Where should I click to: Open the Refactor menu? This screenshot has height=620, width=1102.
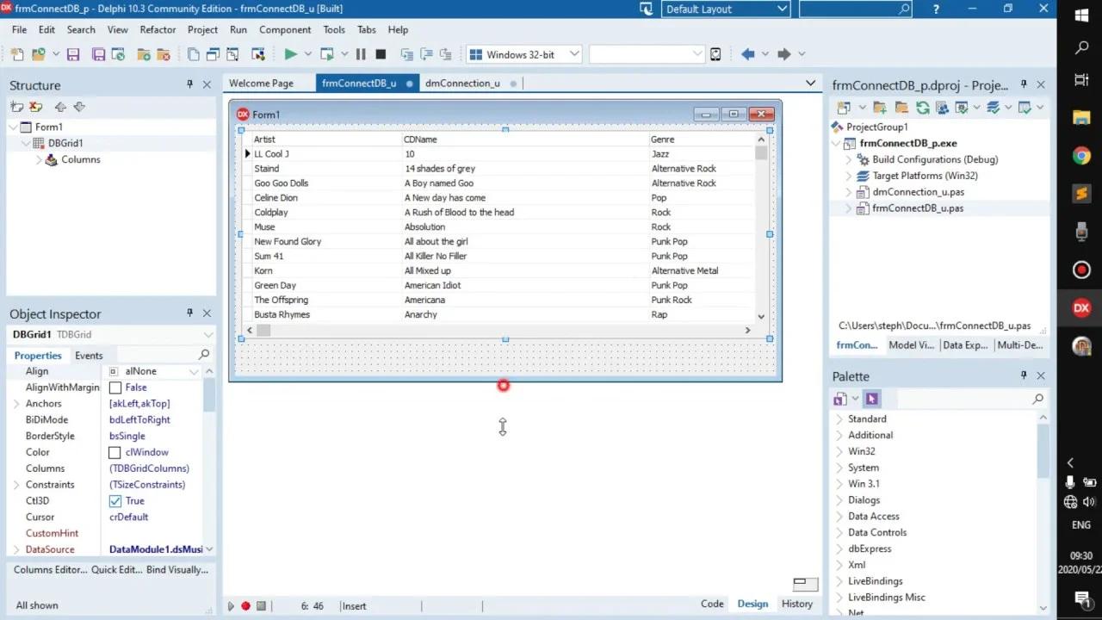click(158, 29)
